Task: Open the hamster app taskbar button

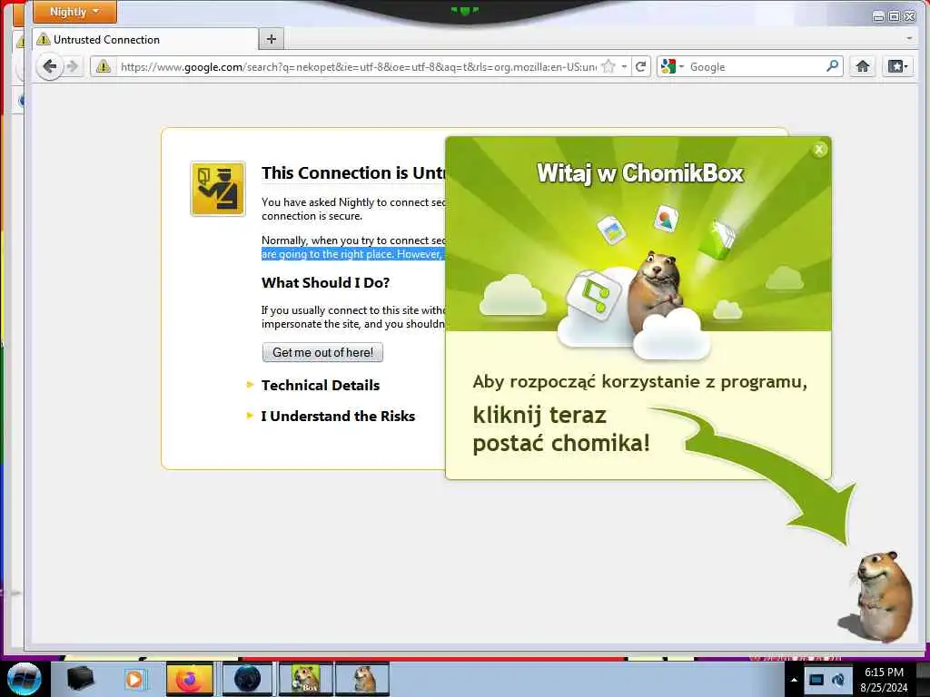Action: point(363,679)
